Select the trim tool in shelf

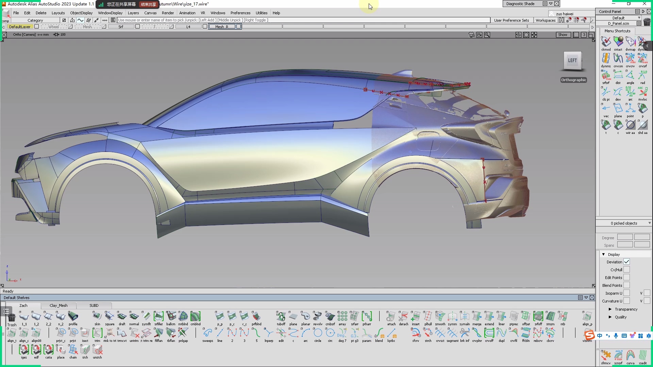click(x=97, y=333)
